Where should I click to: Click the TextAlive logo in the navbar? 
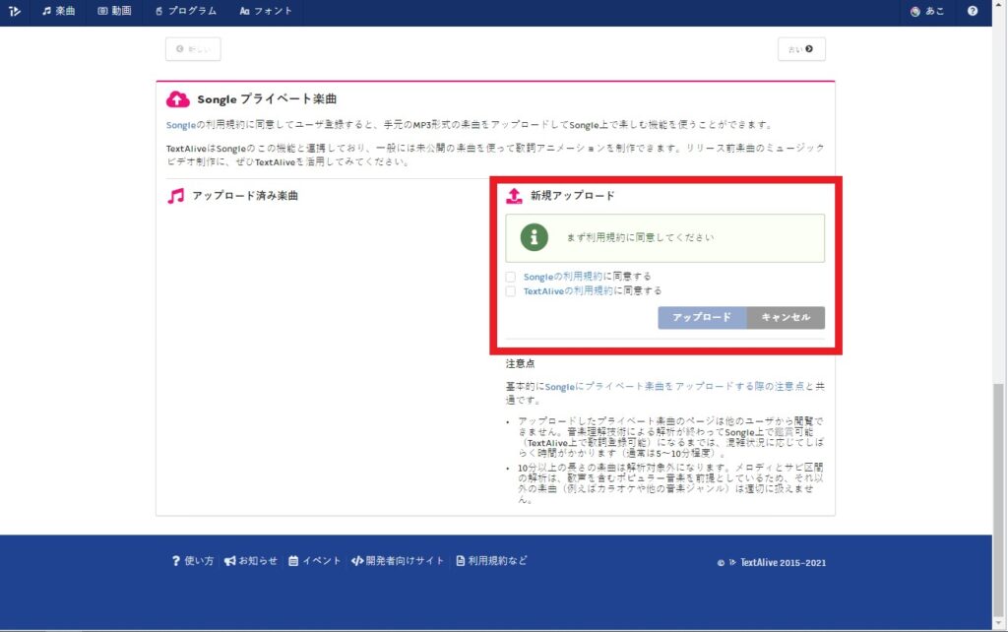pos(14,12)
